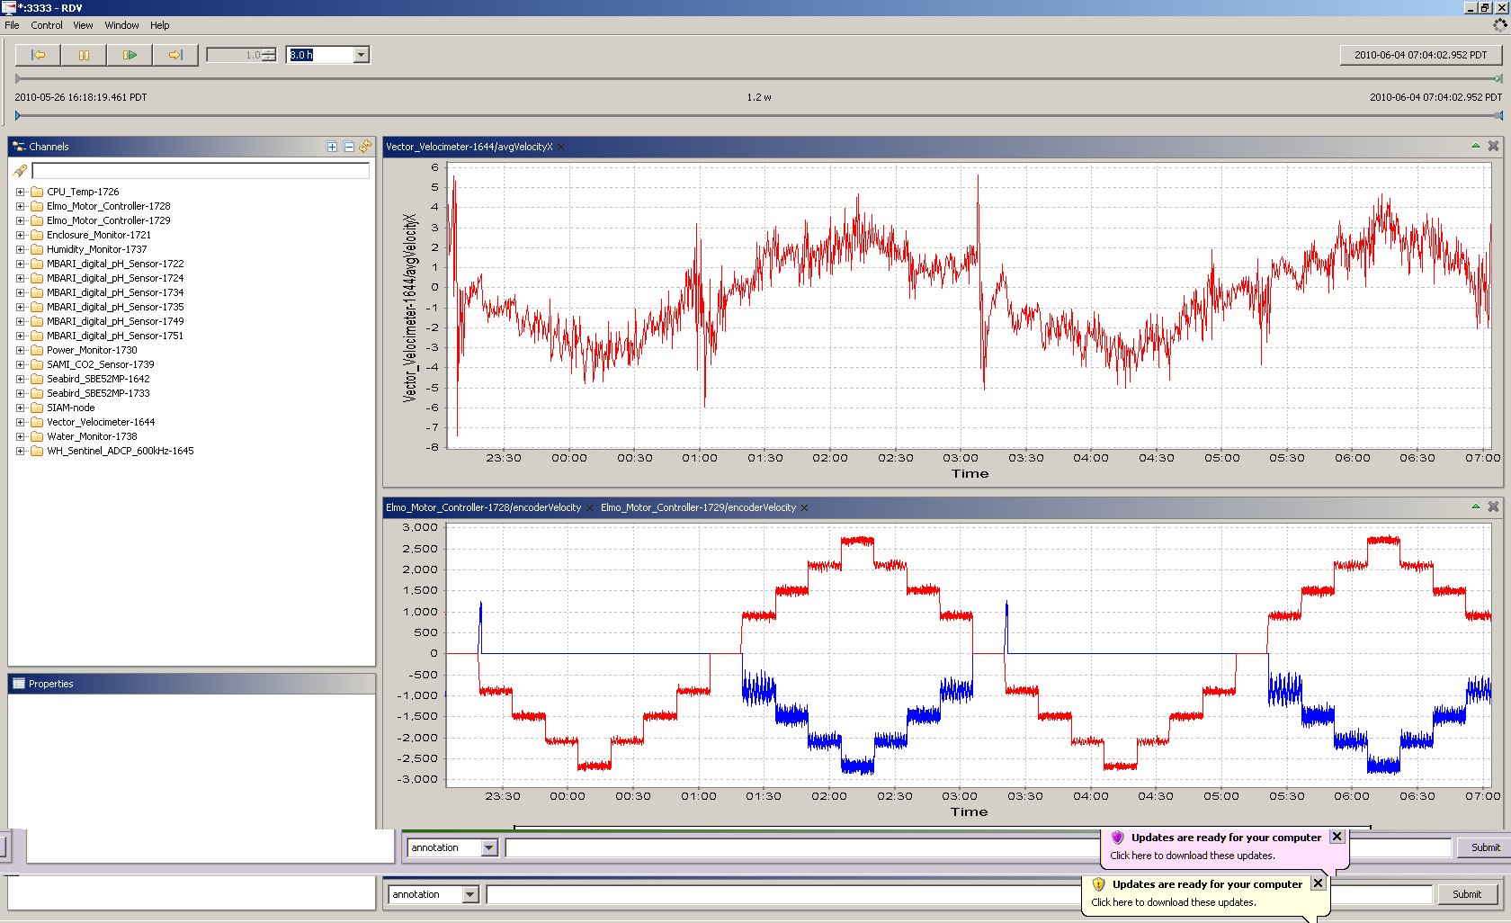Remove avgVelocityX channel from top plot
The width and height of the screenshot is (1511, 923).
(x=561, y=148)
